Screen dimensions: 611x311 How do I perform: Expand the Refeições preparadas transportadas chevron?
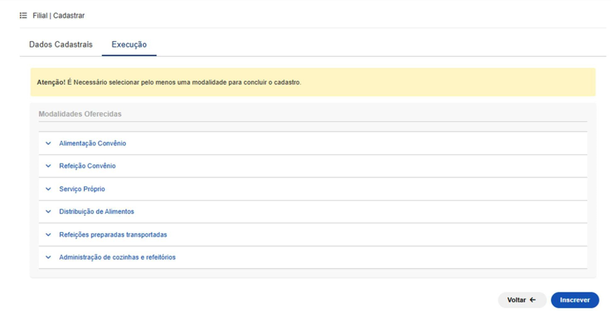(x=48, y=235)
